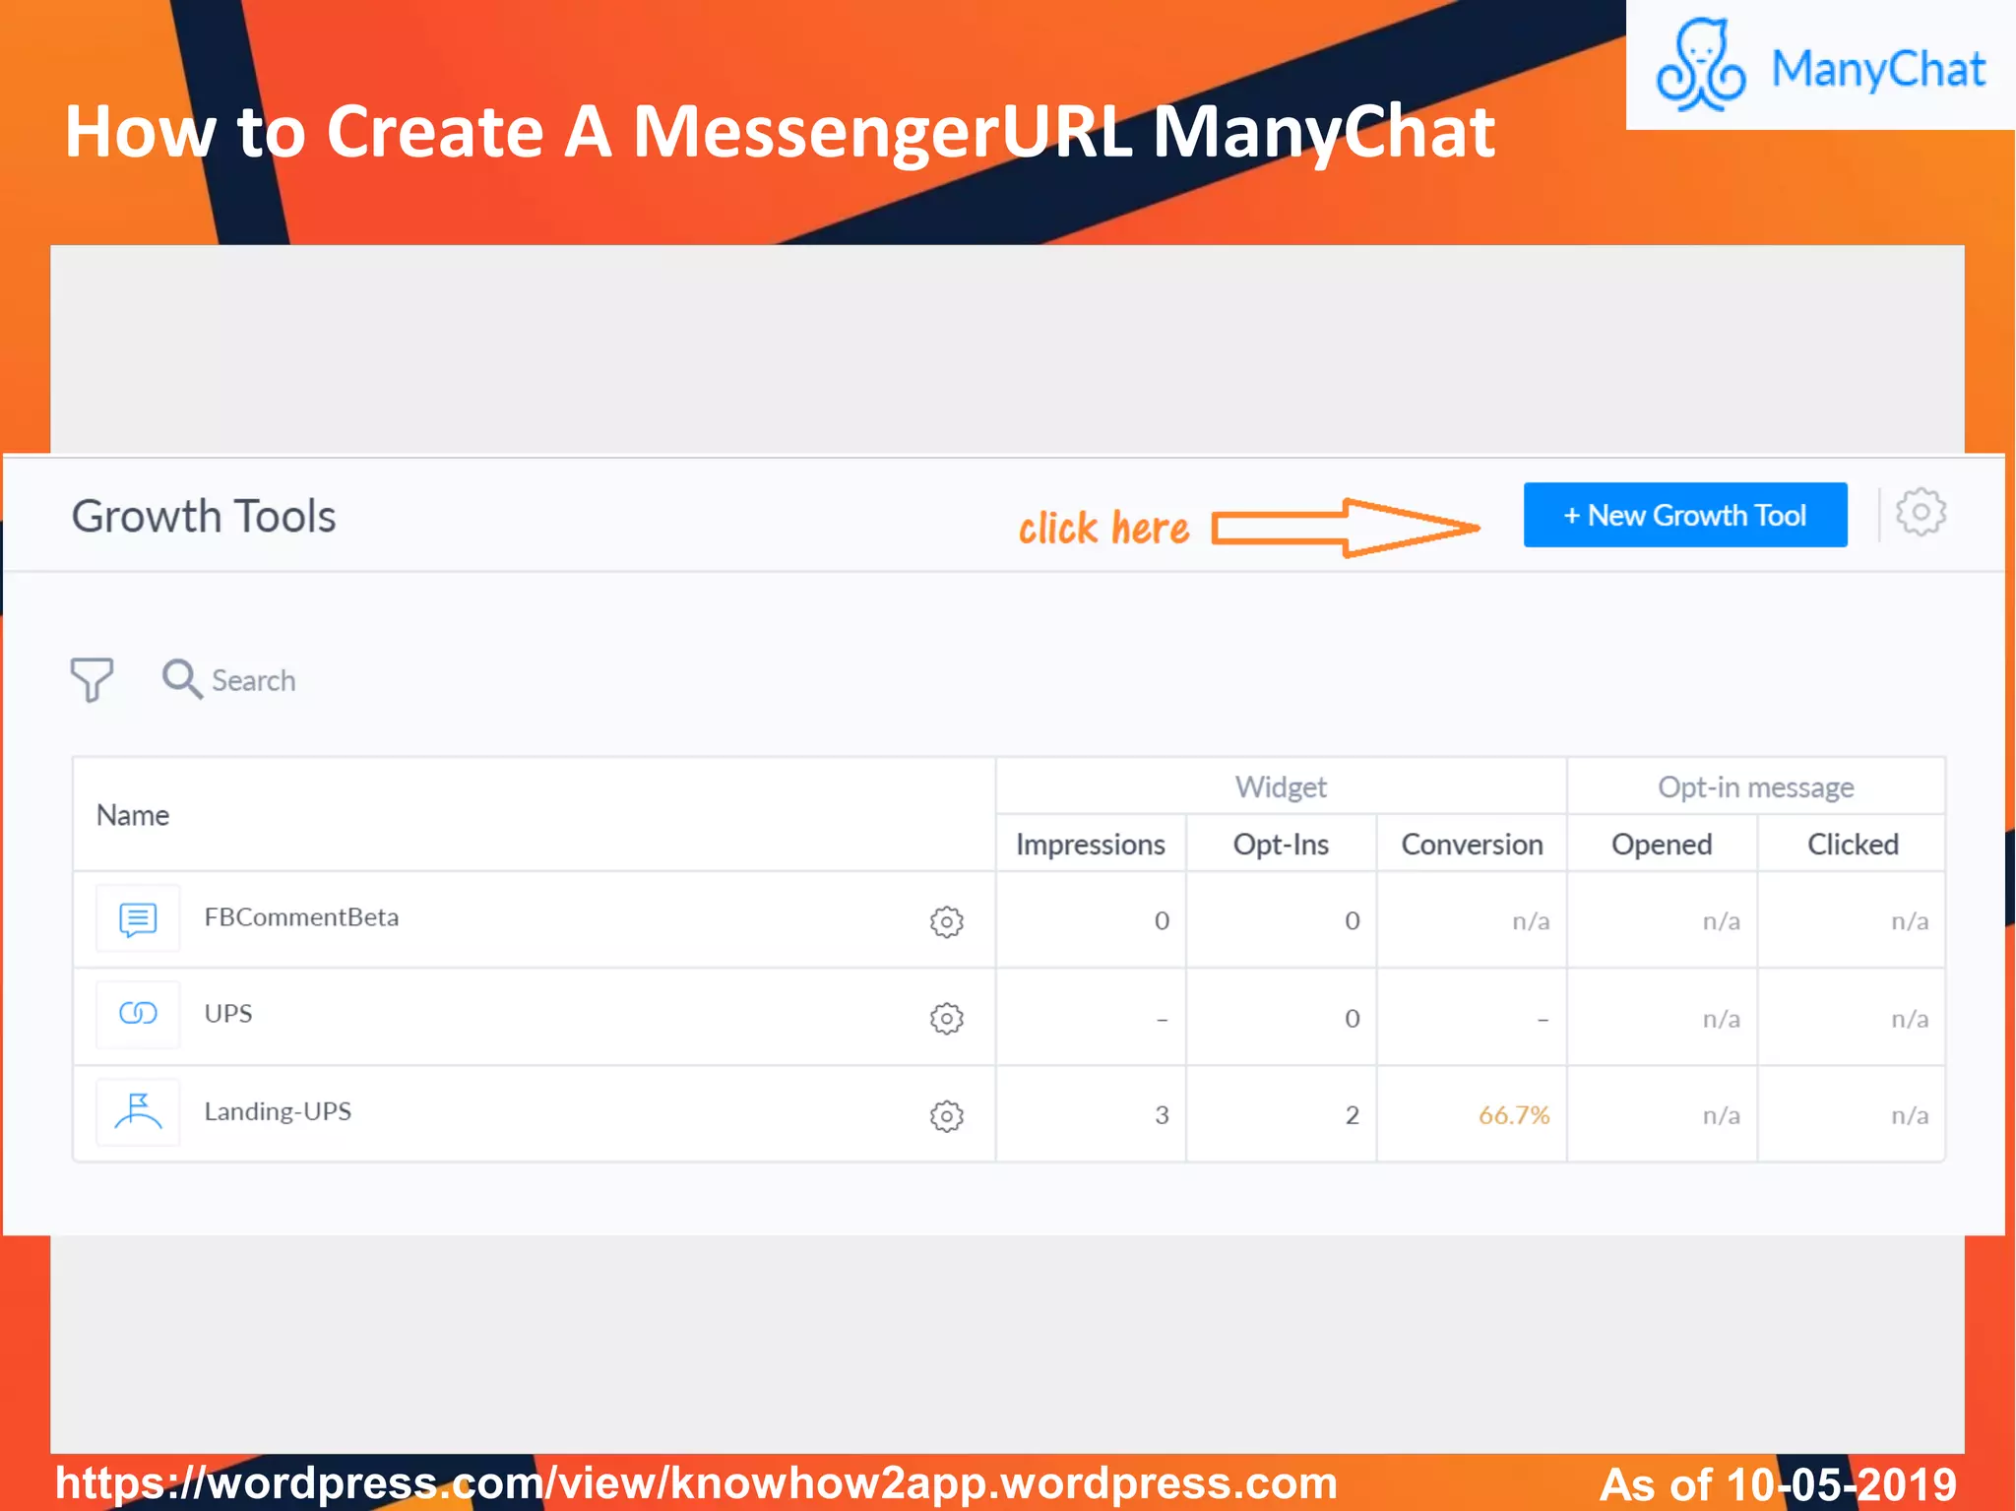Click the filter funnel icon
The height and width of the screenshot is (1511, 2016).
pos(92,679)
